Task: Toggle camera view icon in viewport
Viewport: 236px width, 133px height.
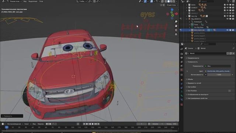Action: click(176, 30)
